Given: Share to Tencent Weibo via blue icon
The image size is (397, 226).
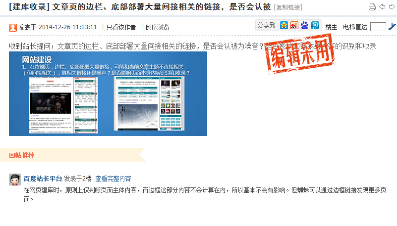Looking at the screenshot, I should [x=315, y=25].
